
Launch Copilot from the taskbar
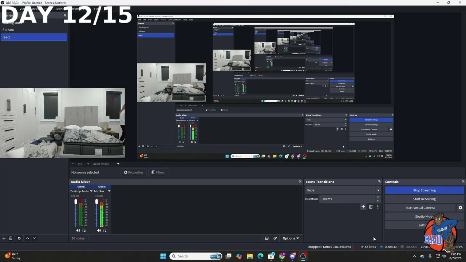pos(239,256)
